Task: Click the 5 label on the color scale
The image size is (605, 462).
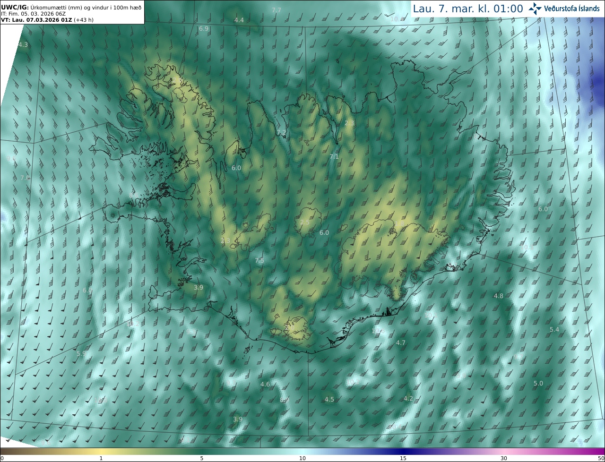Action: 202,459
